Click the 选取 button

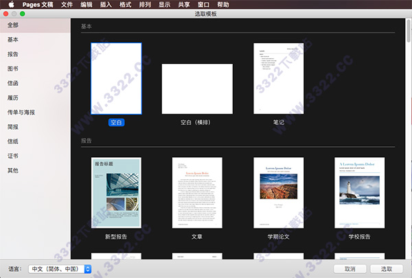pyautogui.click(x=386, y=269)
